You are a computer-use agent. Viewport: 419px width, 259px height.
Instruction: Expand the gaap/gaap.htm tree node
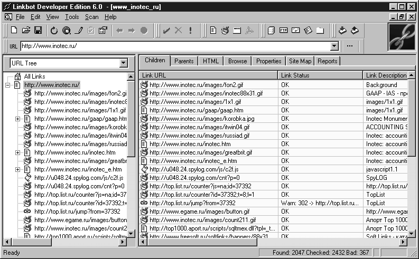pyautogui.click(x=17, y=119)
